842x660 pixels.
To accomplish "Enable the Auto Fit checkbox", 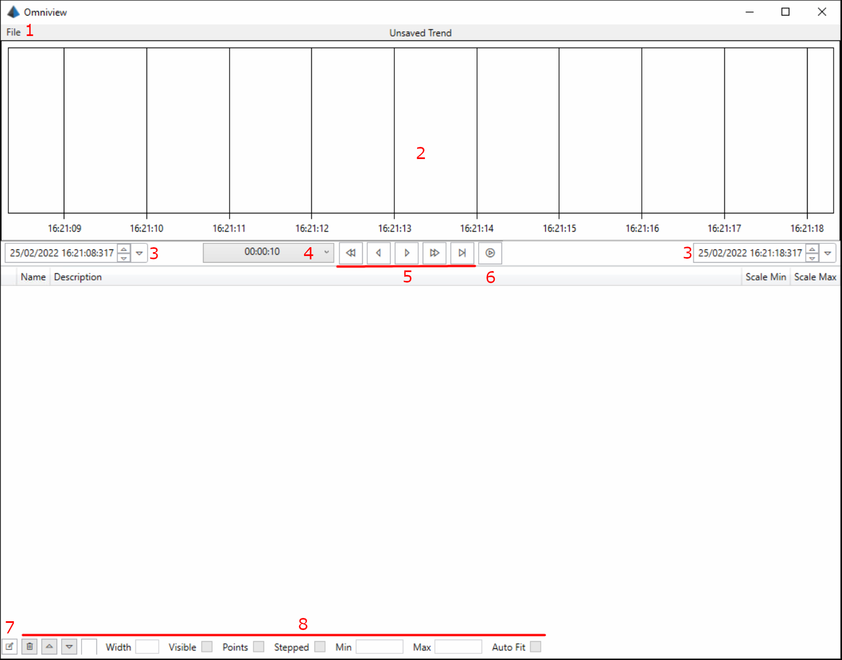I will point(535,647).
